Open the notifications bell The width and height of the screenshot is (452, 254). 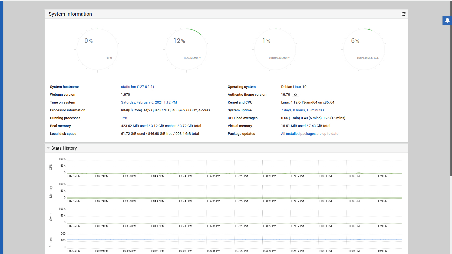tap(447, 20)
